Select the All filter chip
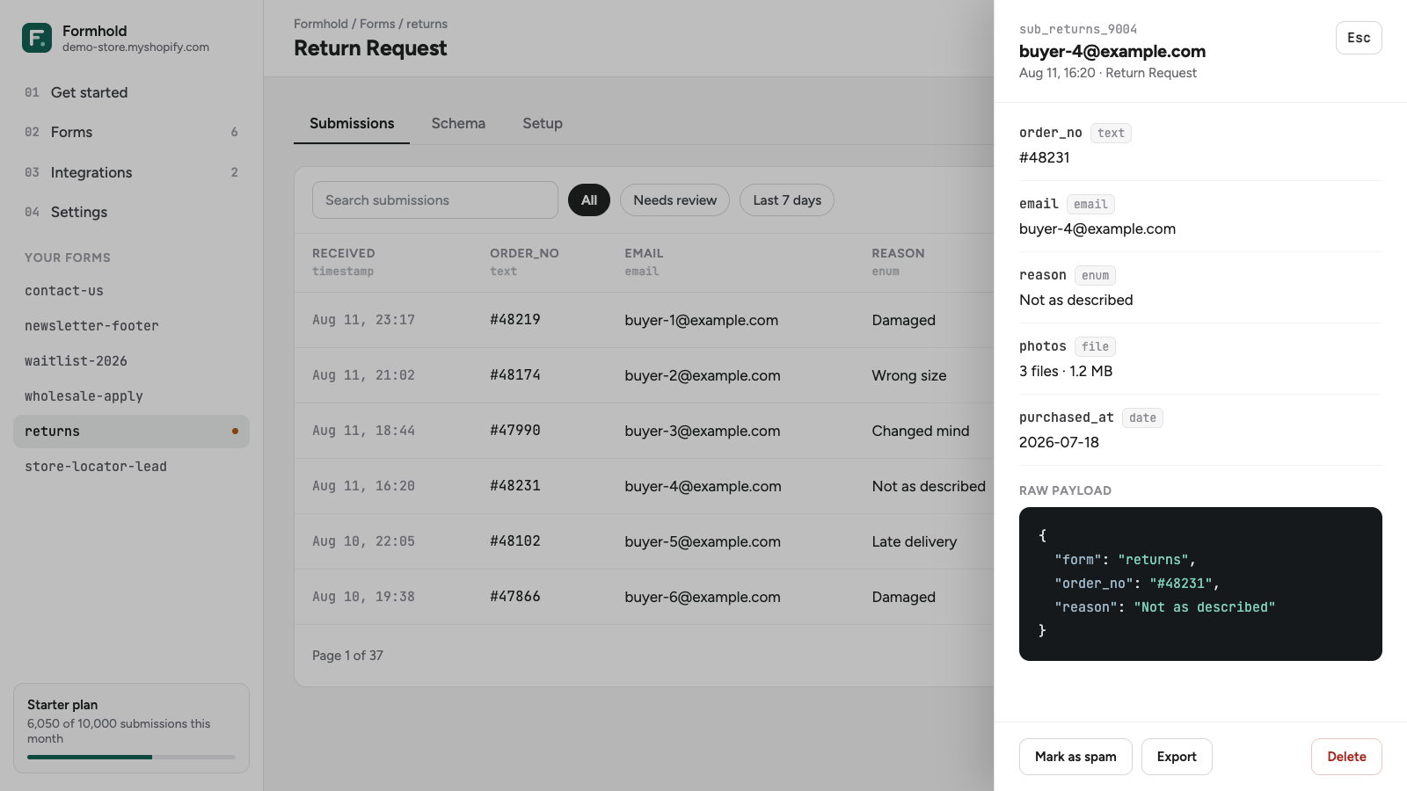Image resolution: width=1407 pixels, height=791 pixels. (589, 200)
